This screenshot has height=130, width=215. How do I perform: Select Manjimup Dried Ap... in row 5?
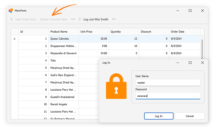point(64,68)
